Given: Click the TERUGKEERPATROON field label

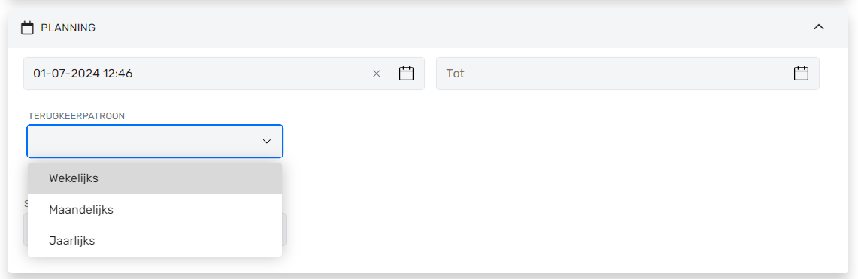Looking at the screenshot, I should pos(77,116).
